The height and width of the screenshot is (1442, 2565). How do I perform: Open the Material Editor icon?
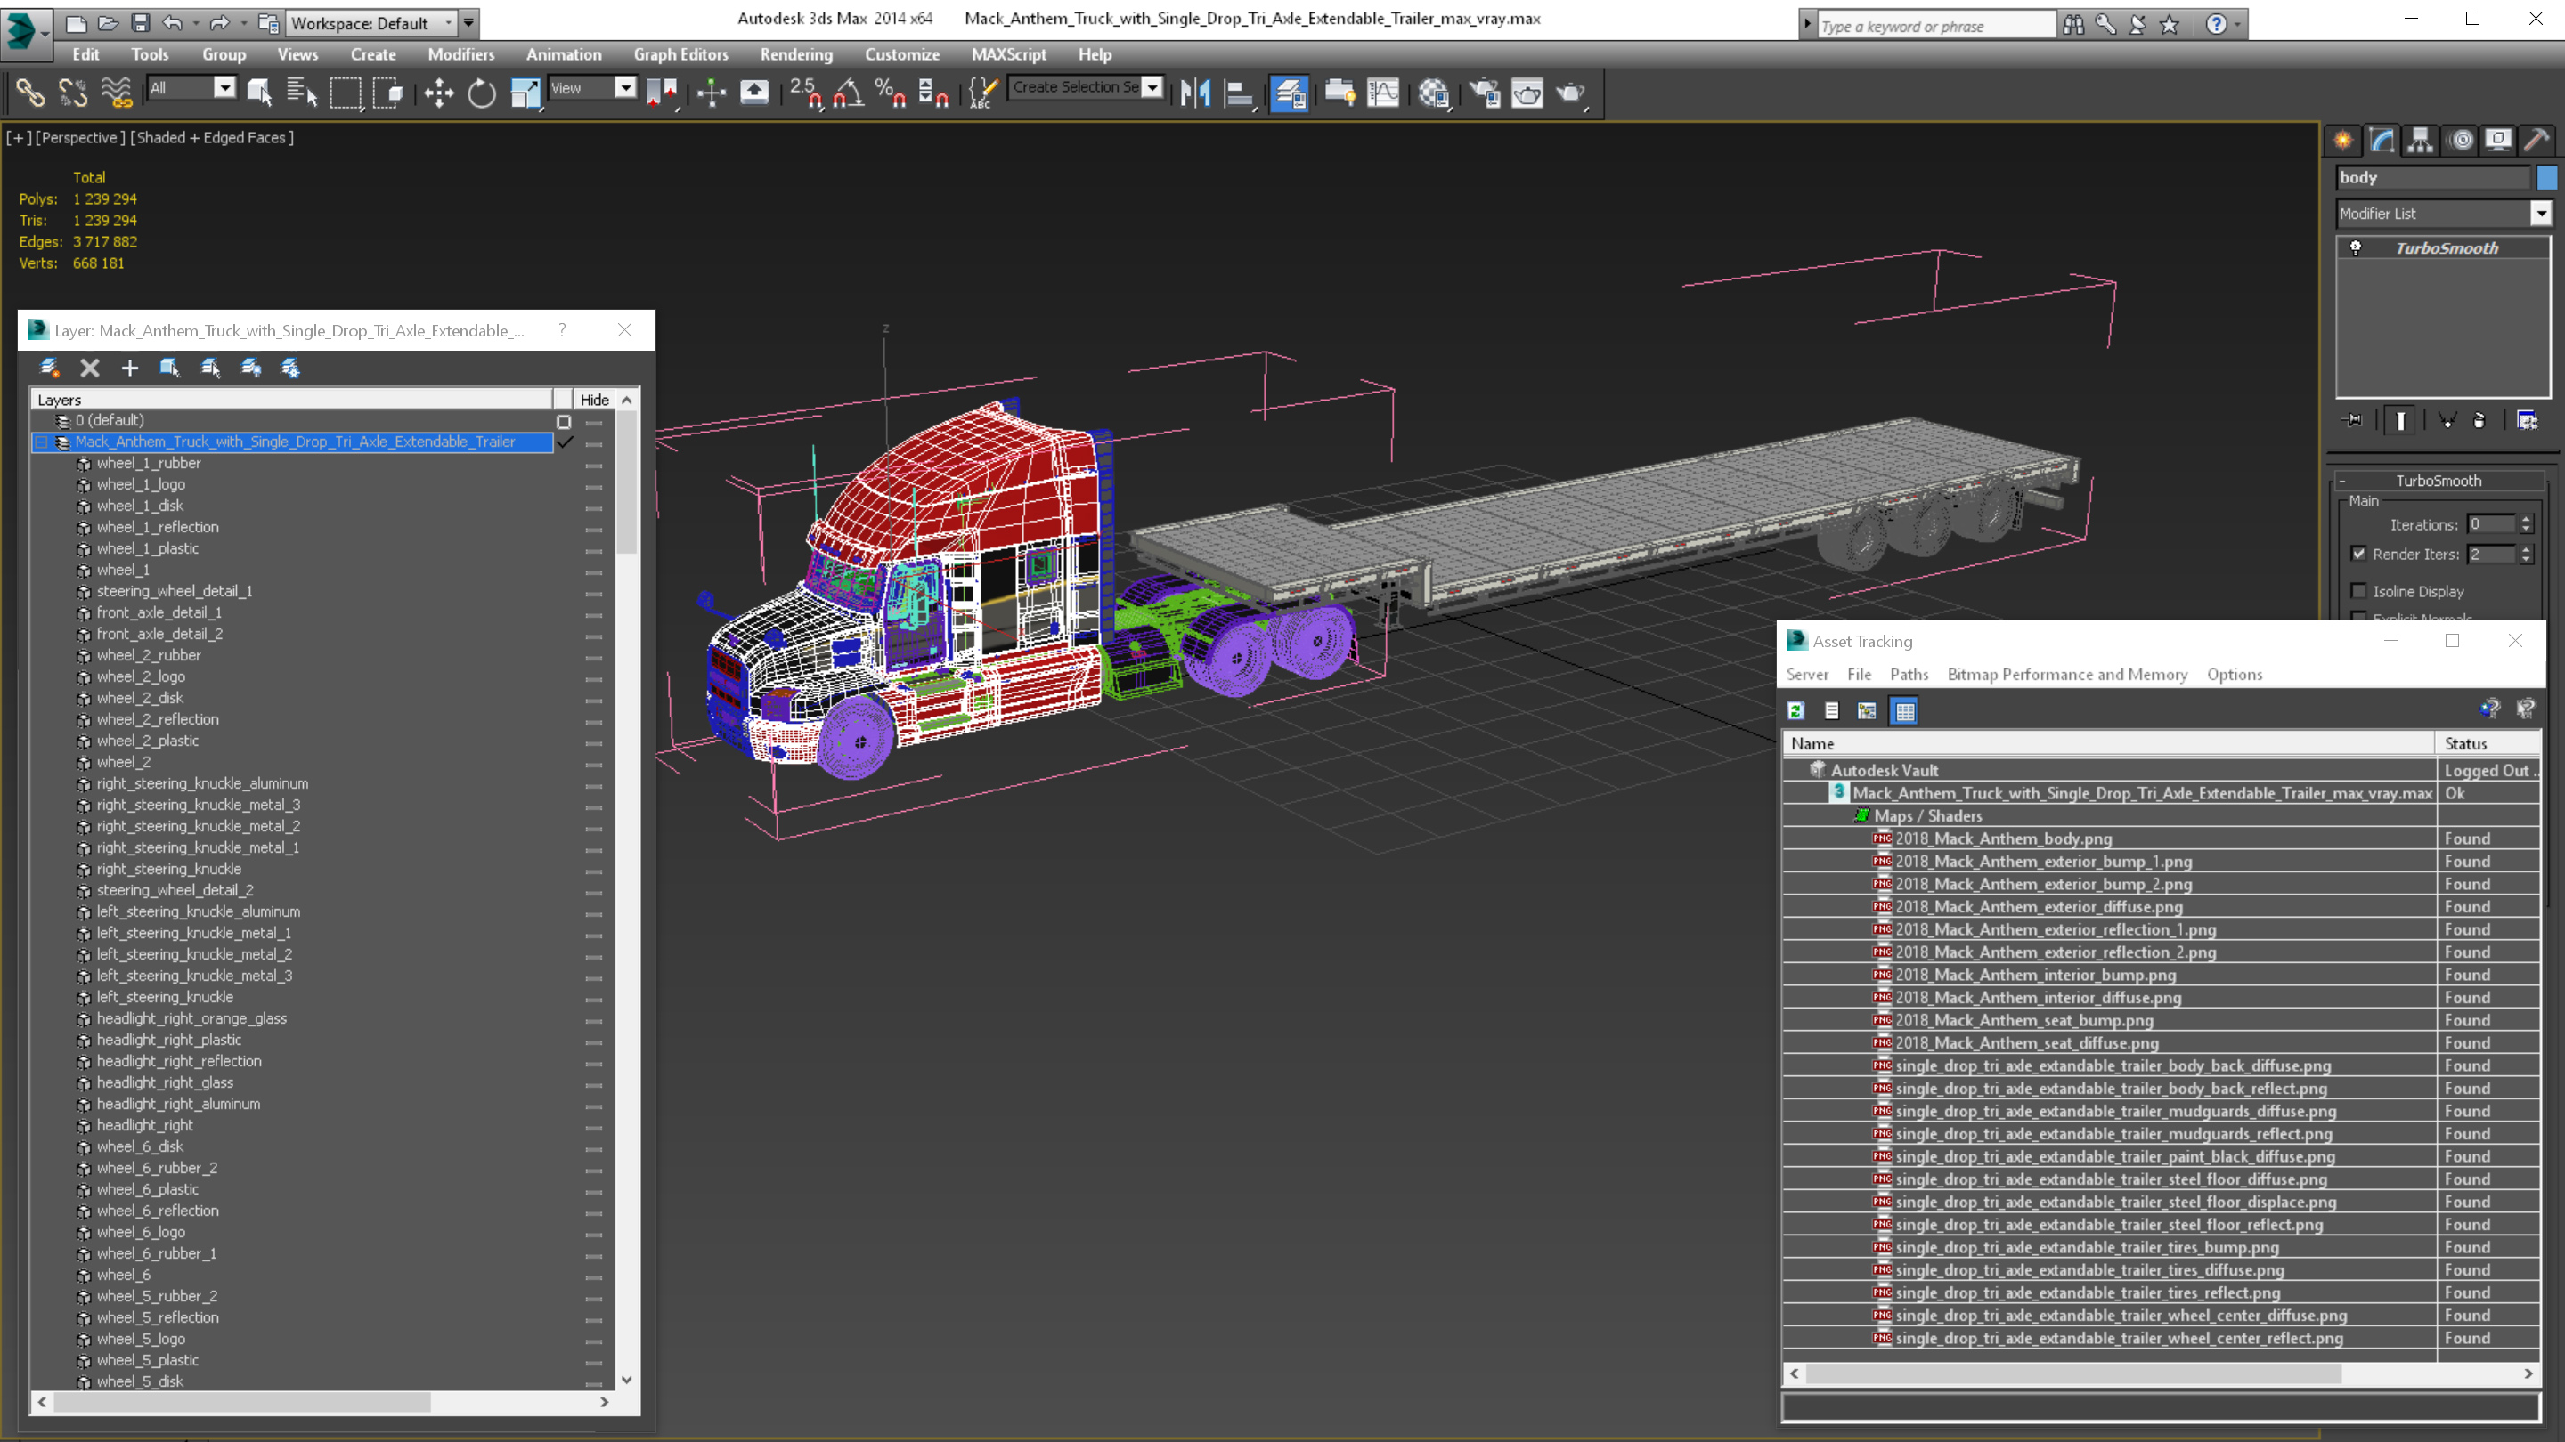(1434, 93)
